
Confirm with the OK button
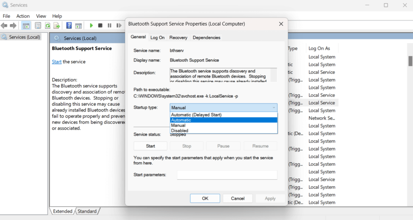tap(205, 198)
